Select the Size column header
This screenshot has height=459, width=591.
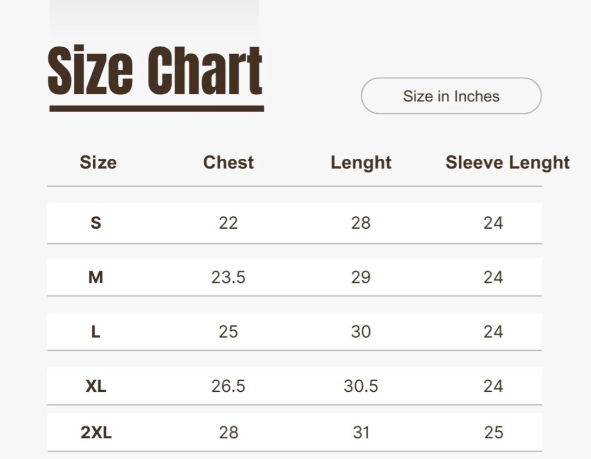[98, 163]
